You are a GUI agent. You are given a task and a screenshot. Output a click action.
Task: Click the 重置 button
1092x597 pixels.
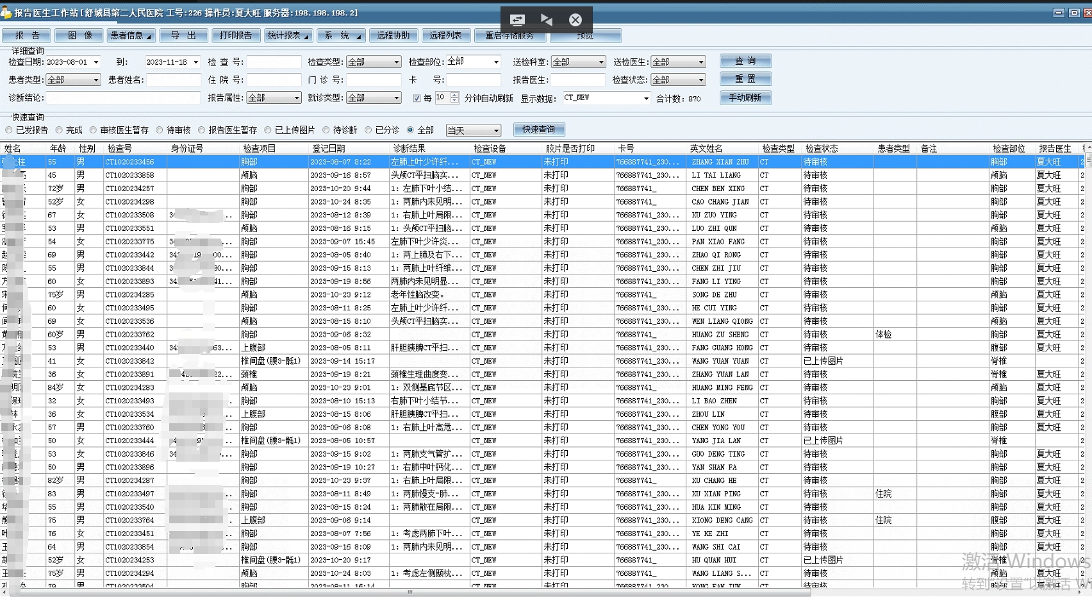(745, 79)
